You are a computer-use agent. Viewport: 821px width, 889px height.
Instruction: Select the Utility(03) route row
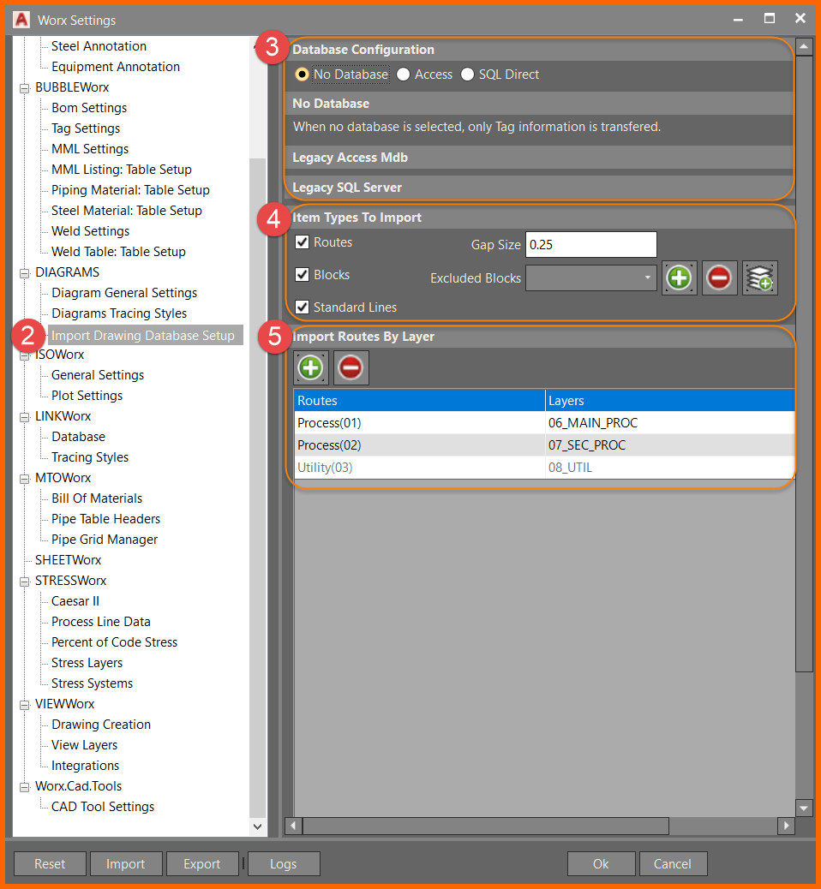(x=544, y=467)
